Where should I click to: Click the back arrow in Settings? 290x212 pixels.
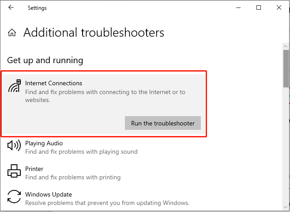11,8
